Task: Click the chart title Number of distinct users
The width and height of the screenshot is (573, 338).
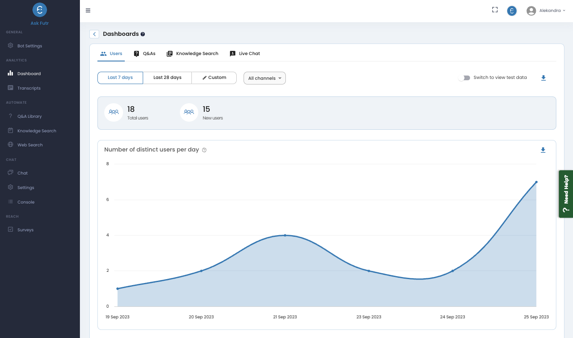Action: 152,150
